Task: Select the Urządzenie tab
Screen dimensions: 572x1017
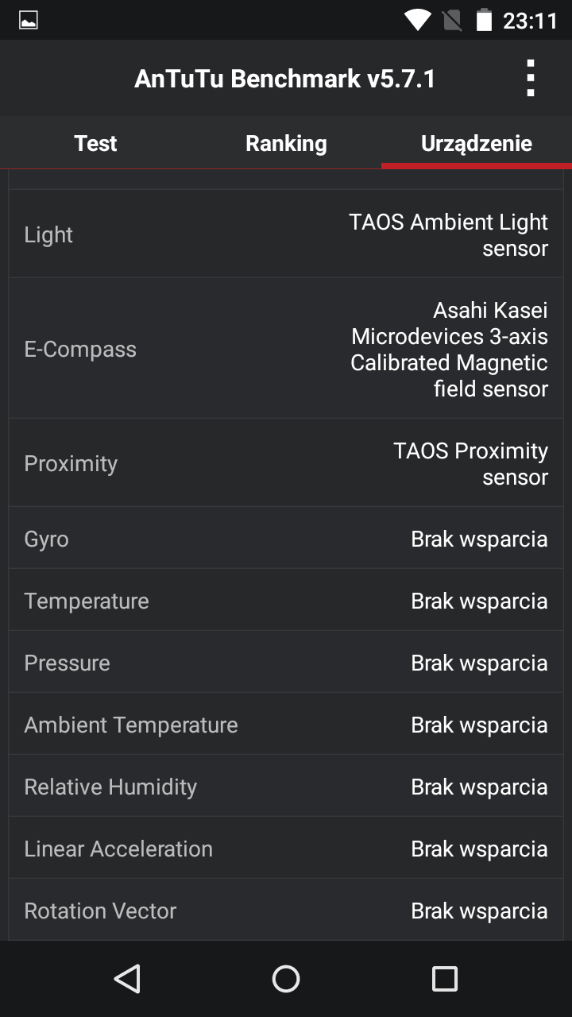Action: coord(477,143)
